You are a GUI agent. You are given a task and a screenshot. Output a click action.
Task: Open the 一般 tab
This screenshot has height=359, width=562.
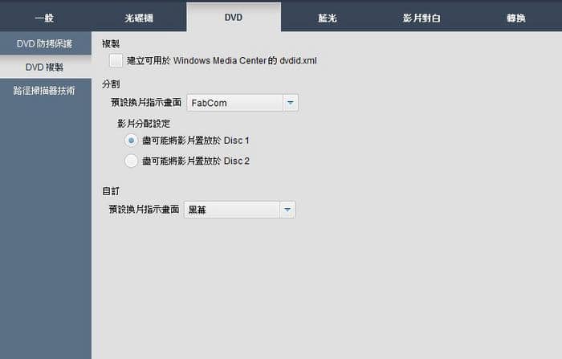(44, 18)
